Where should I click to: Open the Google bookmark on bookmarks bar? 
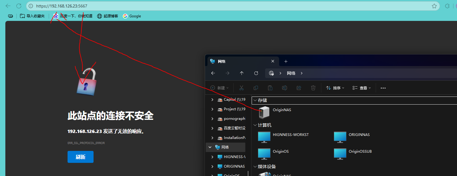click(132, 16)
